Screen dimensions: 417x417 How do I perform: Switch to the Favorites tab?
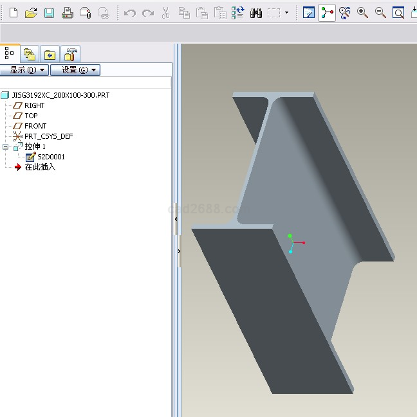tap(50, 53)
